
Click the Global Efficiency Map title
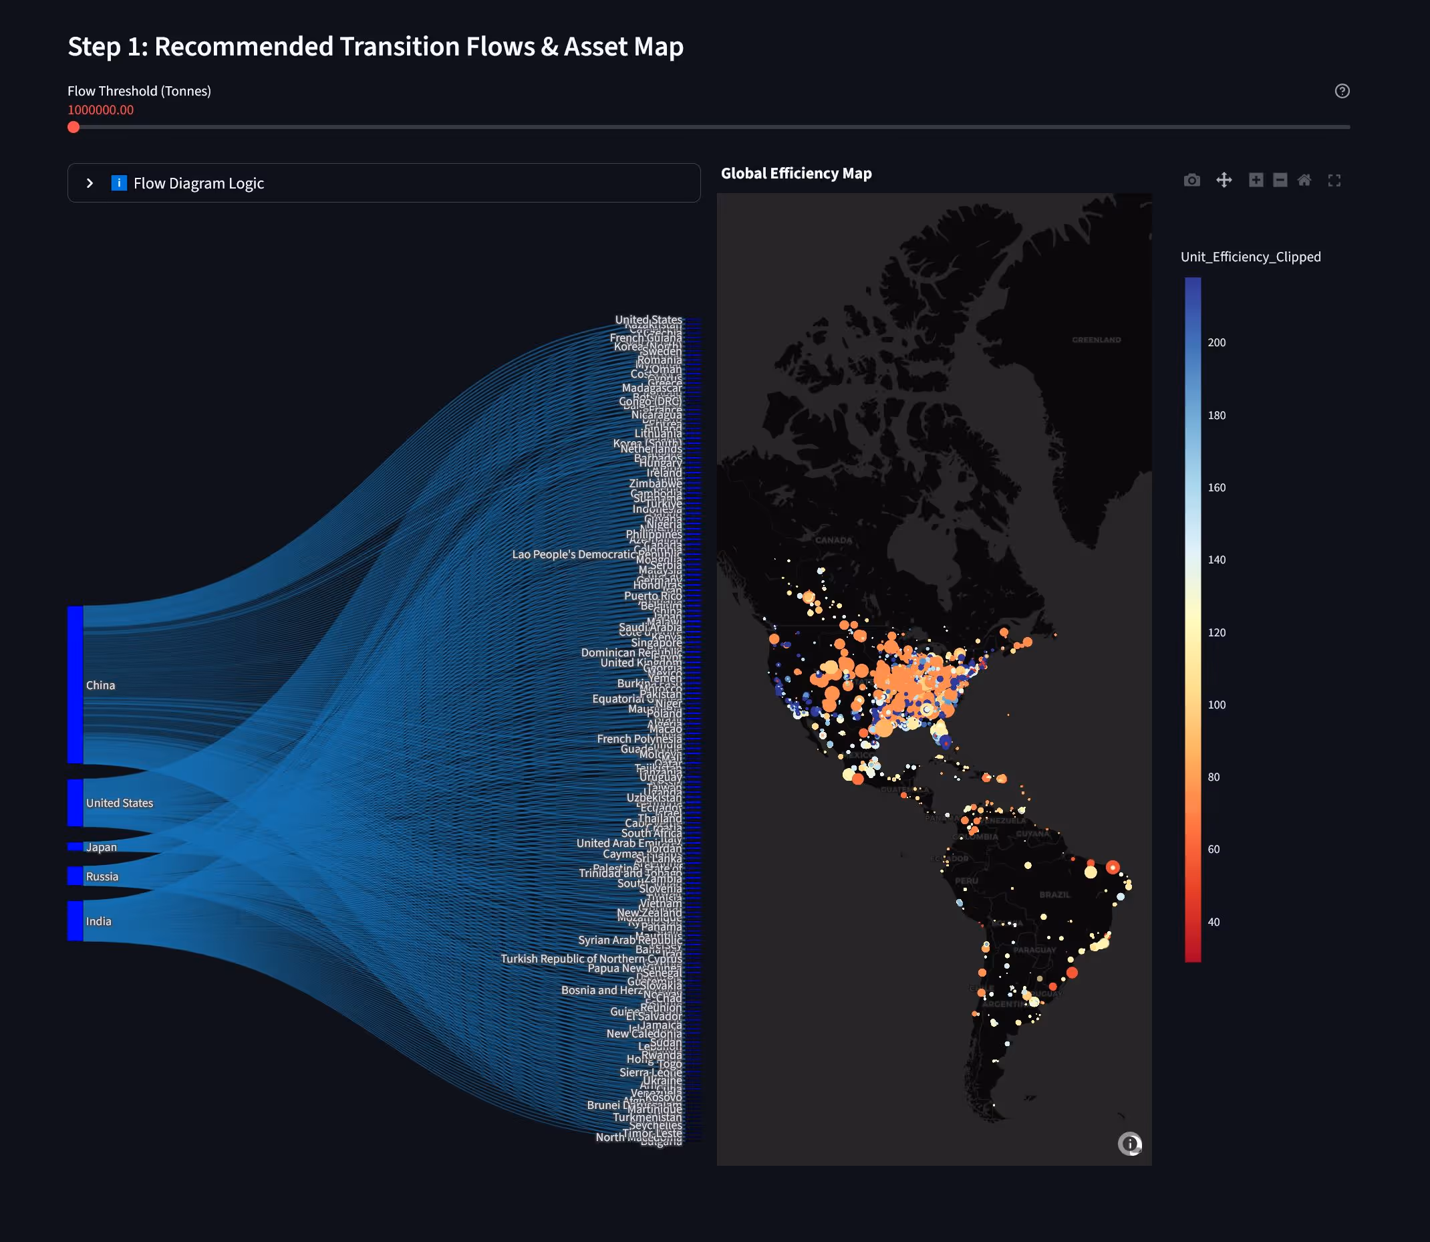point(796,173)
